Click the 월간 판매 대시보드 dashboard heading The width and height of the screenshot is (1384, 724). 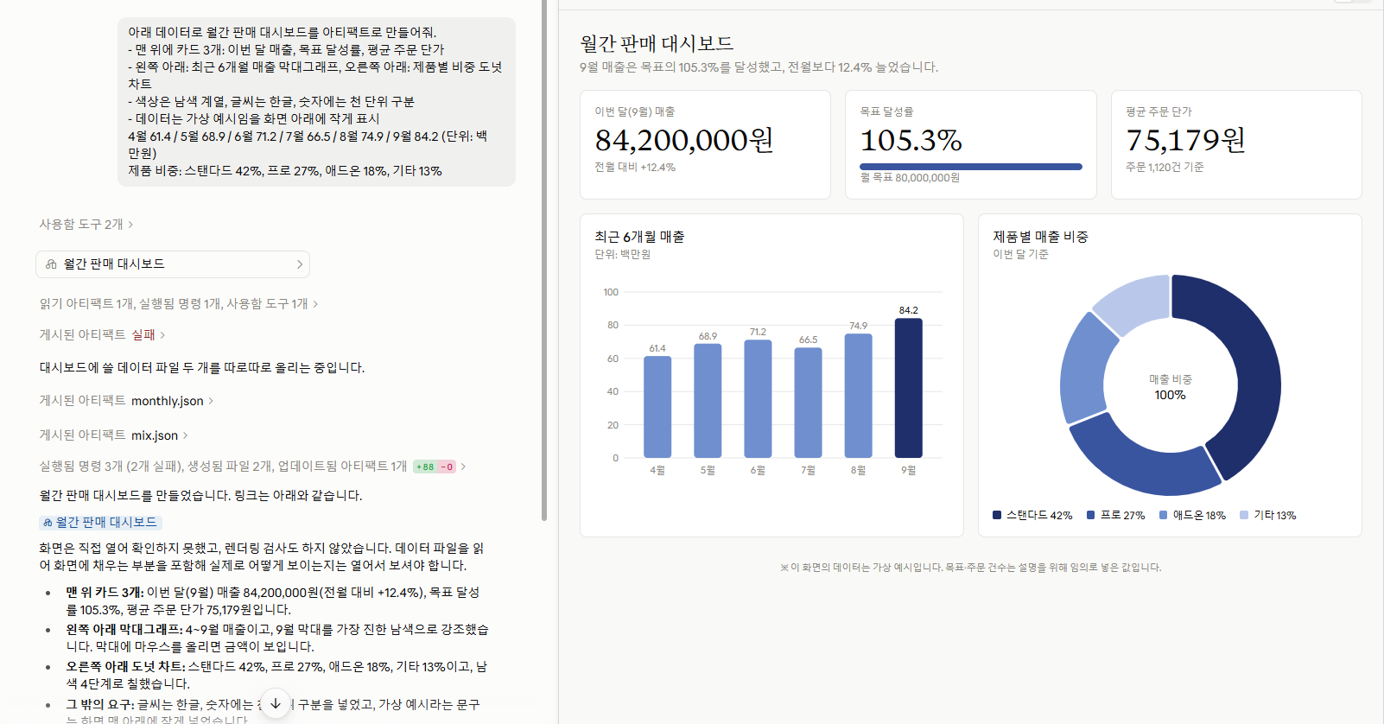tap(657, 43)
